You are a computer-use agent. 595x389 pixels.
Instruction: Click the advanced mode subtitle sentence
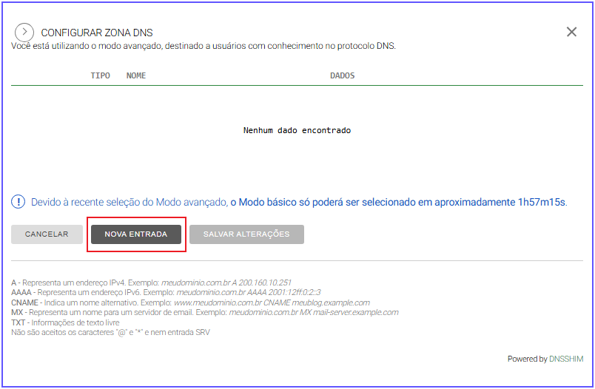[204, 46]
